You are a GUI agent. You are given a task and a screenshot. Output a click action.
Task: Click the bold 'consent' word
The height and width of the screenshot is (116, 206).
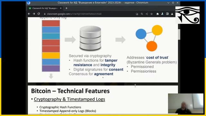click(x=116, y=70)
